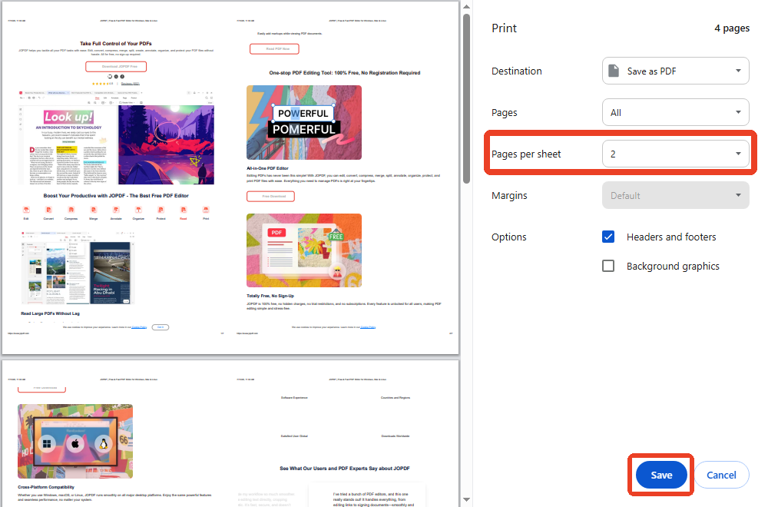Enable Background graphics checkbox
This screenshot has height=507, width=768.
[x=607, y=266]
